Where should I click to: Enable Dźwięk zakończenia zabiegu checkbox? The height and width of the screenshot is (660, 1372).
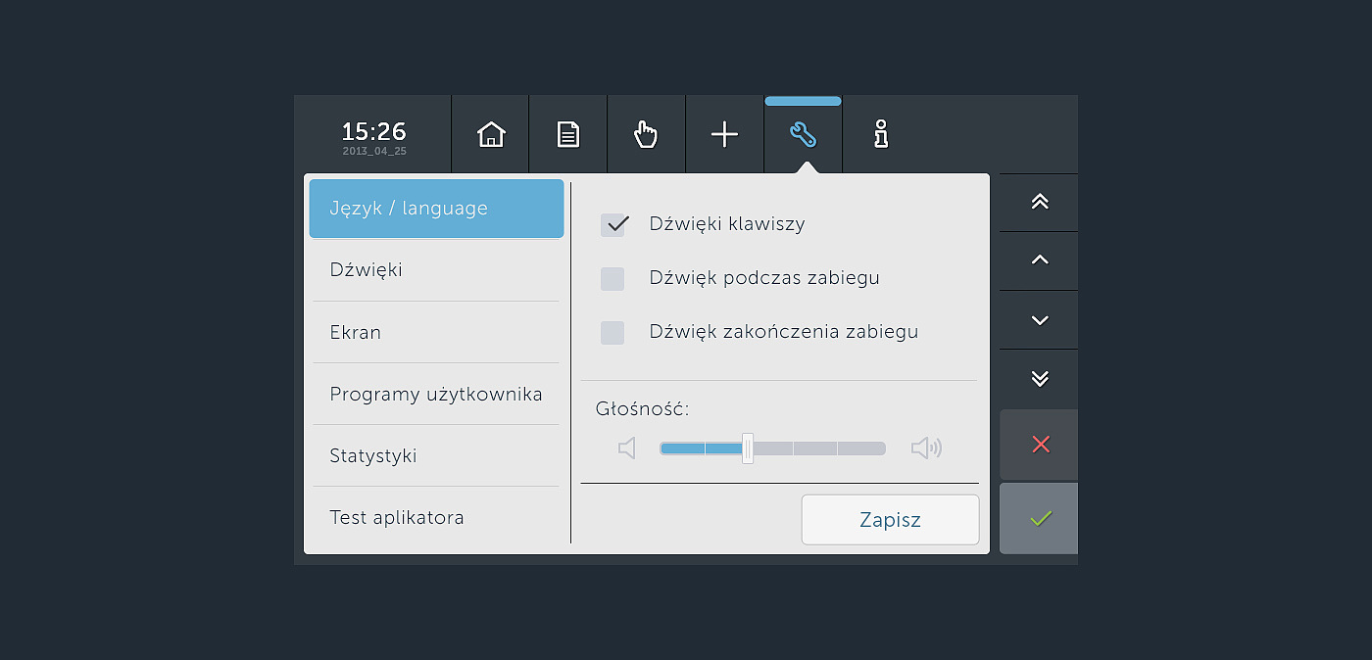pos(612,333)
